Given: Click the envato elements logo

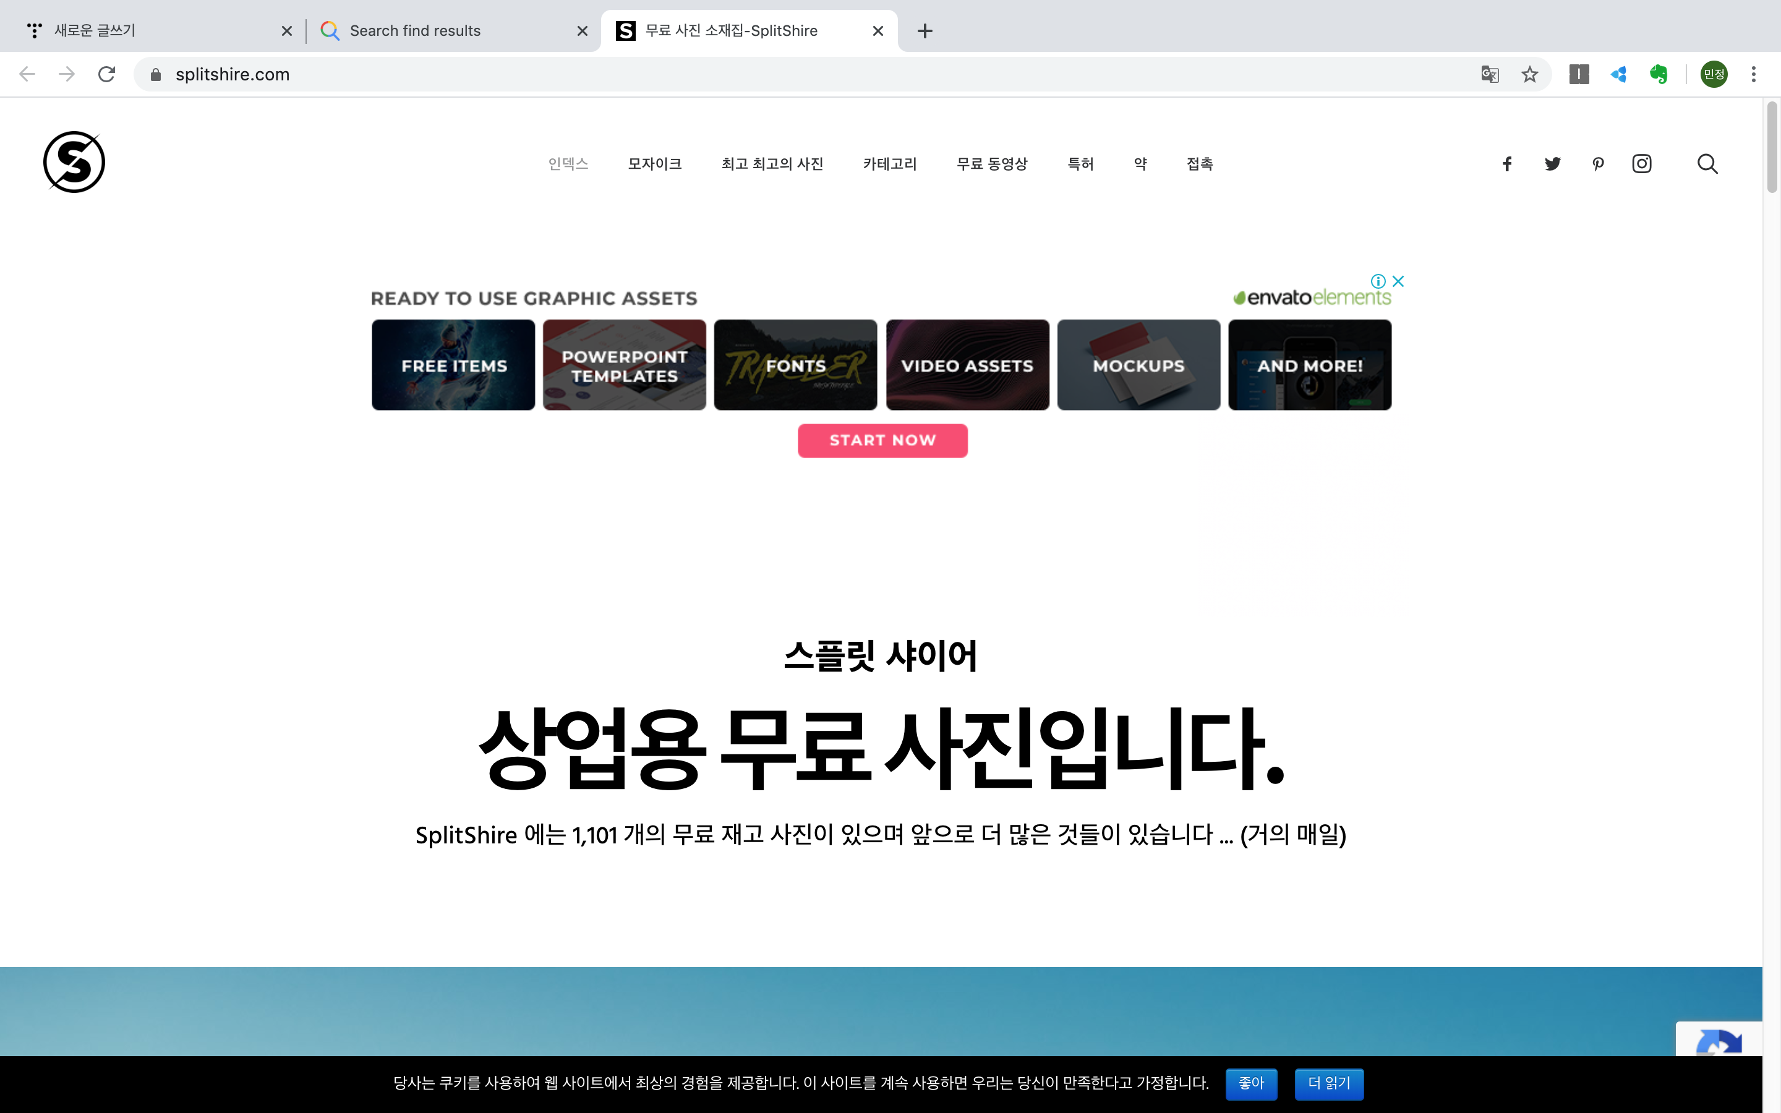Looking at the screenshot, I should coord(1312,297).
